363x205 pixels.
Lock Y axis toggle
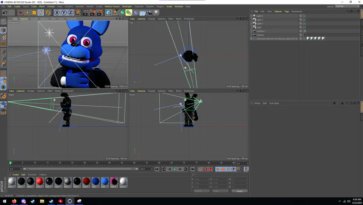point(64,13)
